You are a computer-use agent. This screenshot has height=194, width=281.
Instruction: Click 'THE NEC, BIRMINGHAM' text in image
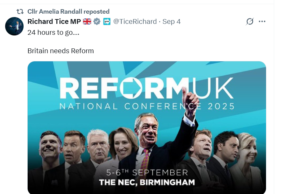[147, 182]
